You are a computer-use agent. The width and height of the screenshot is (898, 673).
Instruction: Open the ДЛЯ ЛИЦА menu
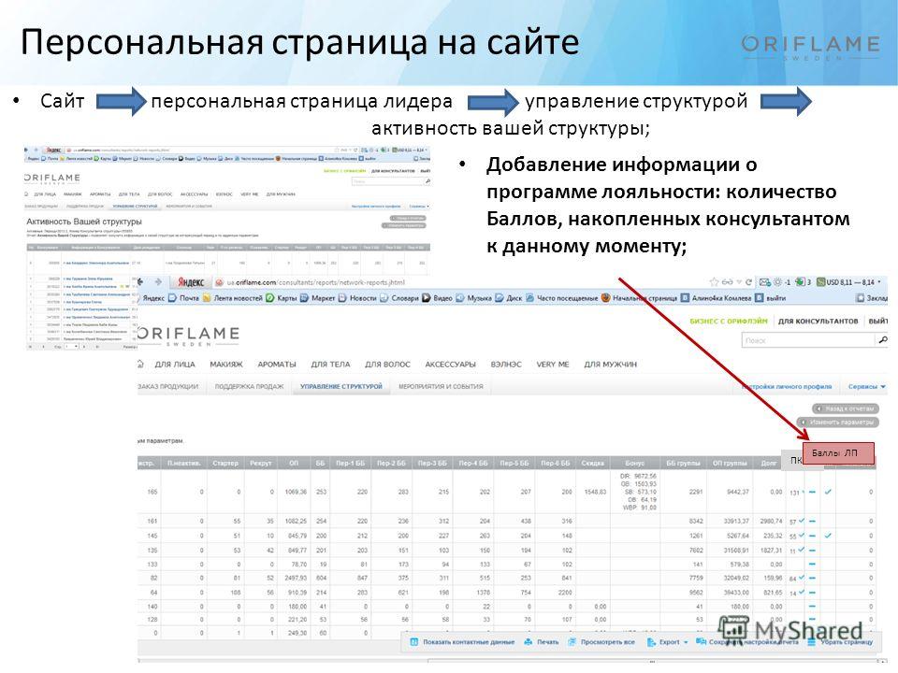pos(175,364)
